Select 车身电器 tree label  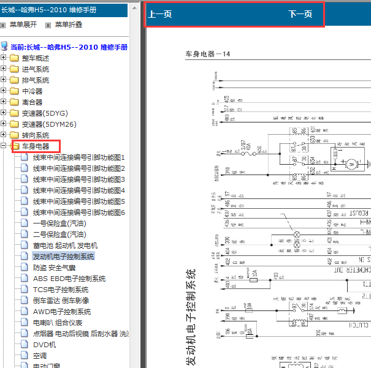coord(36,146)
